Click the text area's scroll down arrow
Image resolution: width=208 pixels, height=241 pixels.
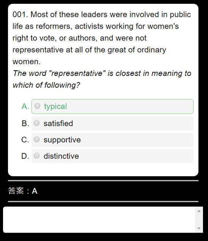[x=199, y=228]
